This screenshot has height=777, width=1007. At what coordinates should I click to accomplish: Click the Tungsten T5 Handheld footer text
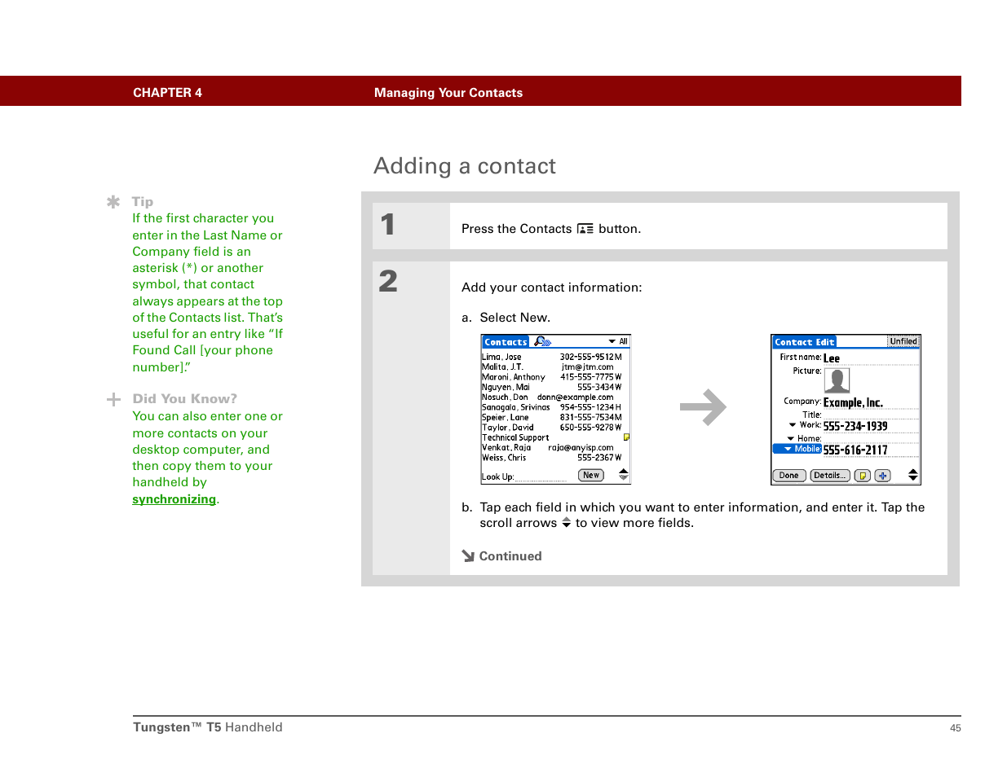click(x=208, y=727)
